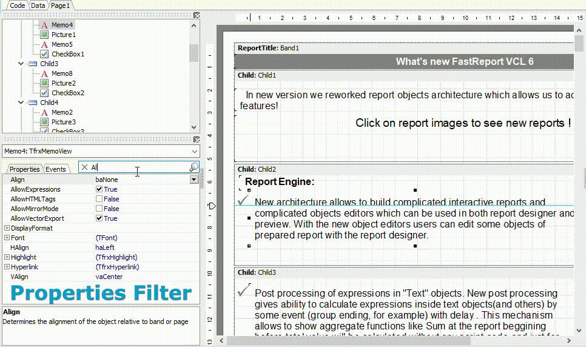Select the CheckBox1 icon in report tree
Screen dimensions: 586x347
(x=44, y=54)
